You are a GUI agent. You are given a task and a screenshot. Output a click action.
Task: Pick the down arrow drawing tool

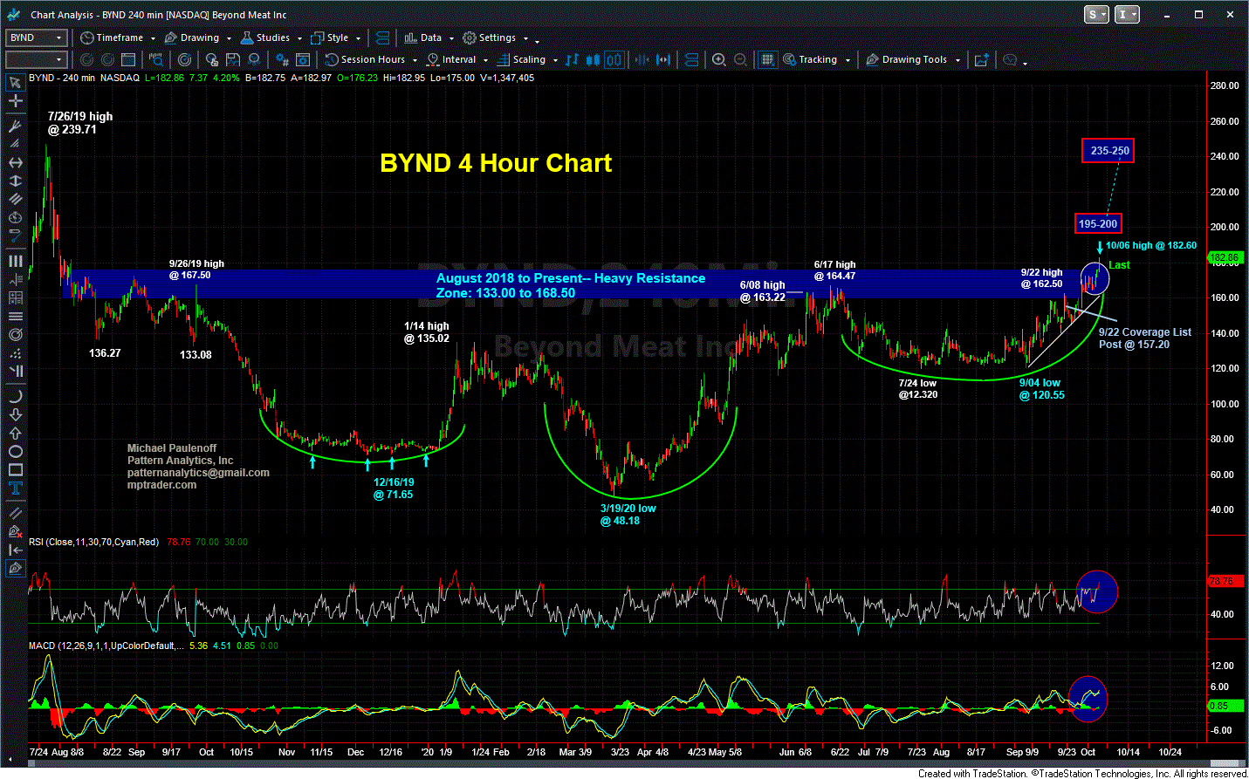(x=15, y=414)
